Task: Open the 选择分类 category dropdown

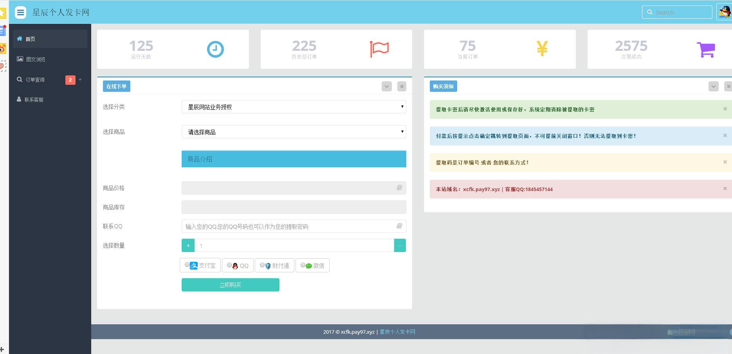Action: pyautogui.click(x=294, y=107)
